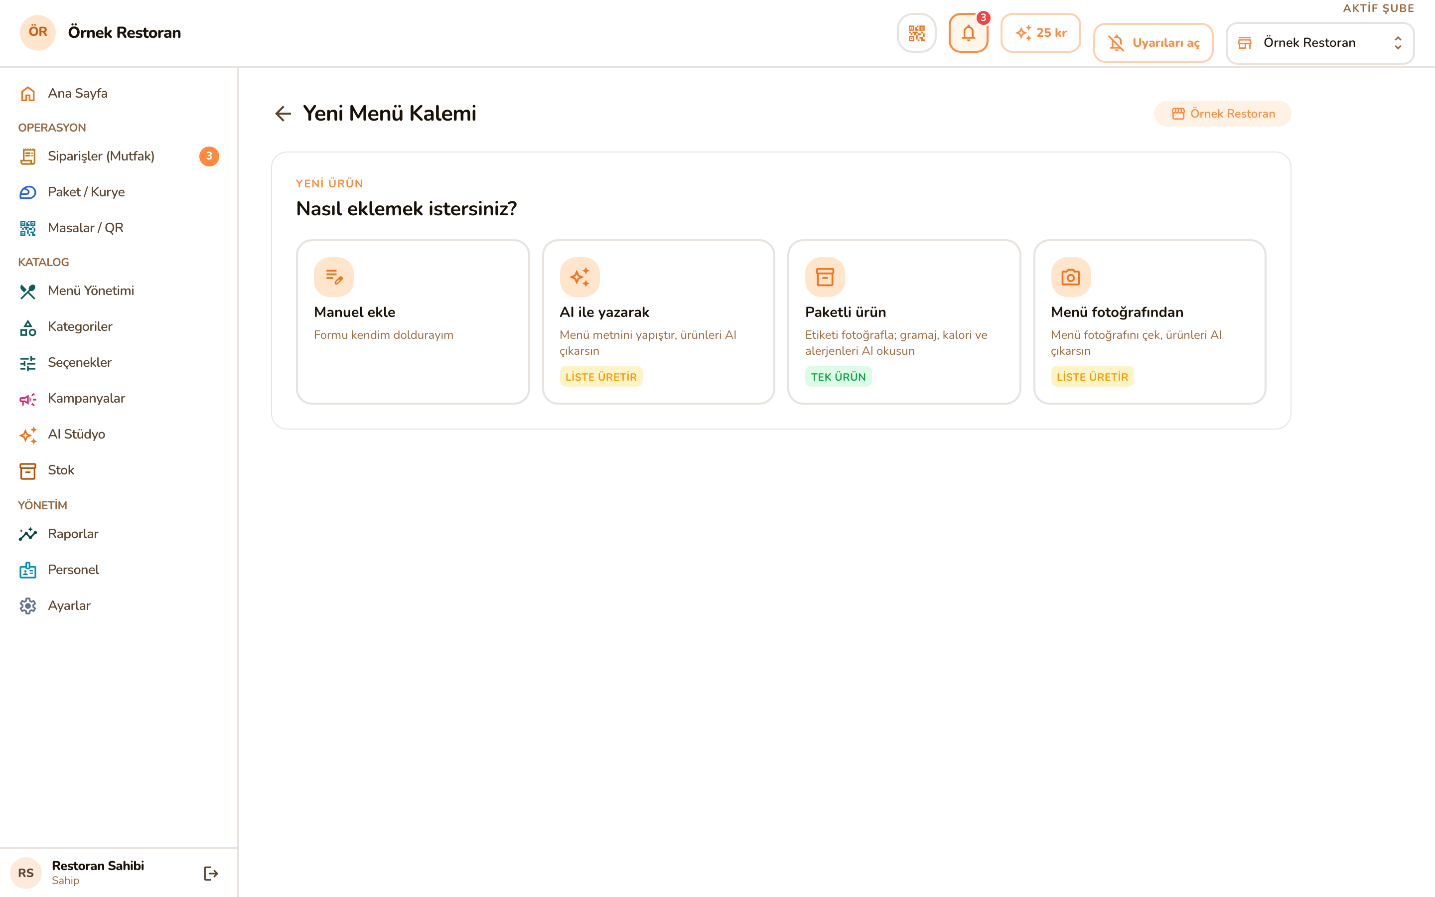
Task: Click the 25 kr AI credits button
Action: (x=1041, y=33)
